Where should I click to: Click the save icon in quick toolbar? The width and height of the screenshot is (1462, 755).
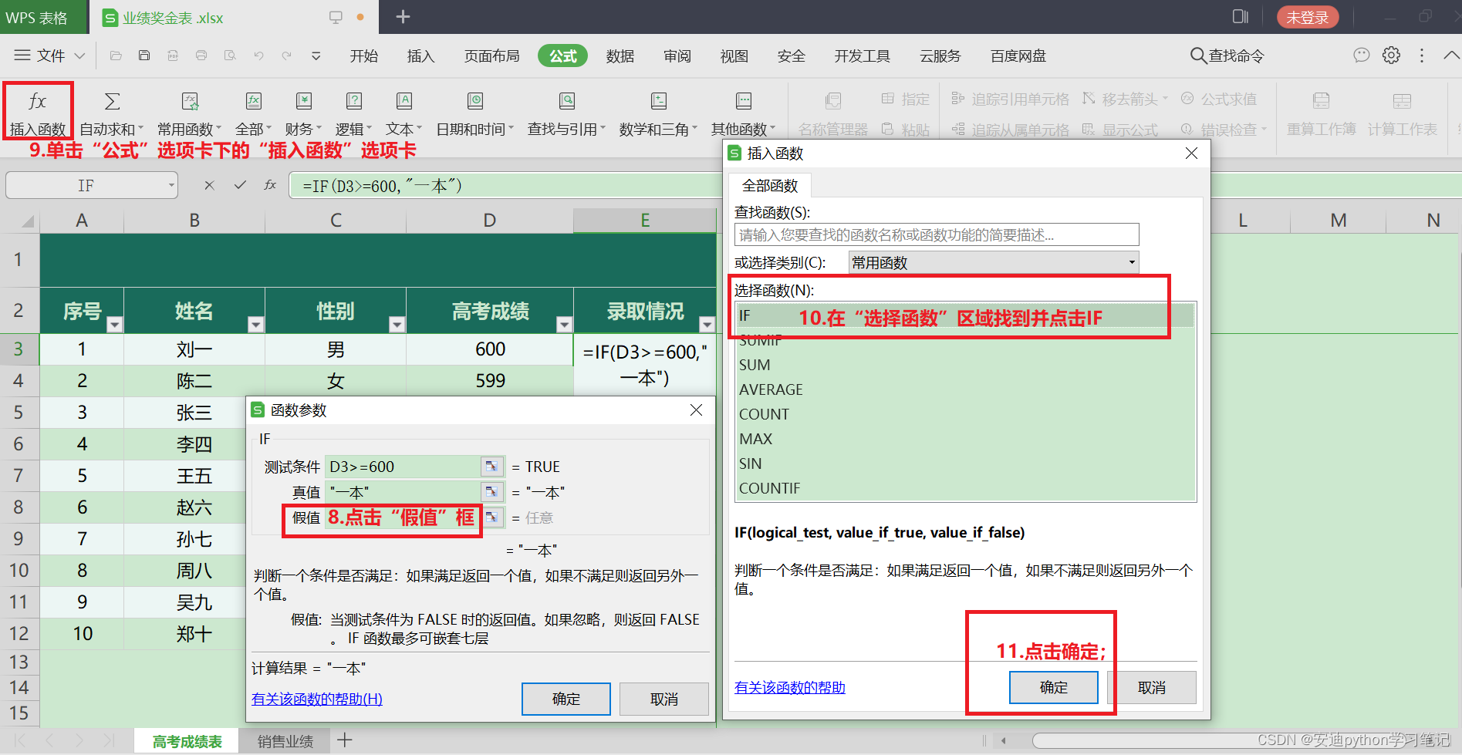pyautogui.click(x=144, y=56)
